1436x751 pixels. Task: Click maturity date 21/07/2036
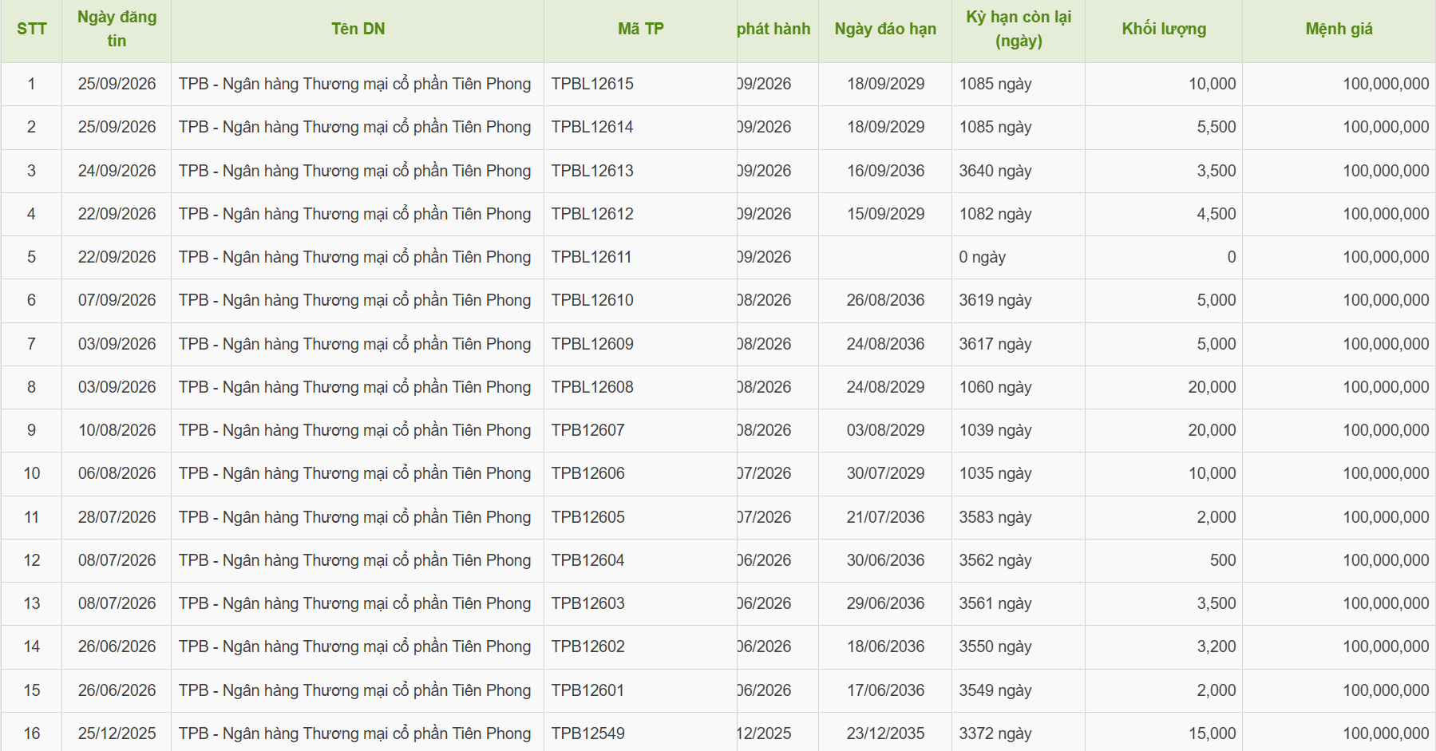click(885, 517)
